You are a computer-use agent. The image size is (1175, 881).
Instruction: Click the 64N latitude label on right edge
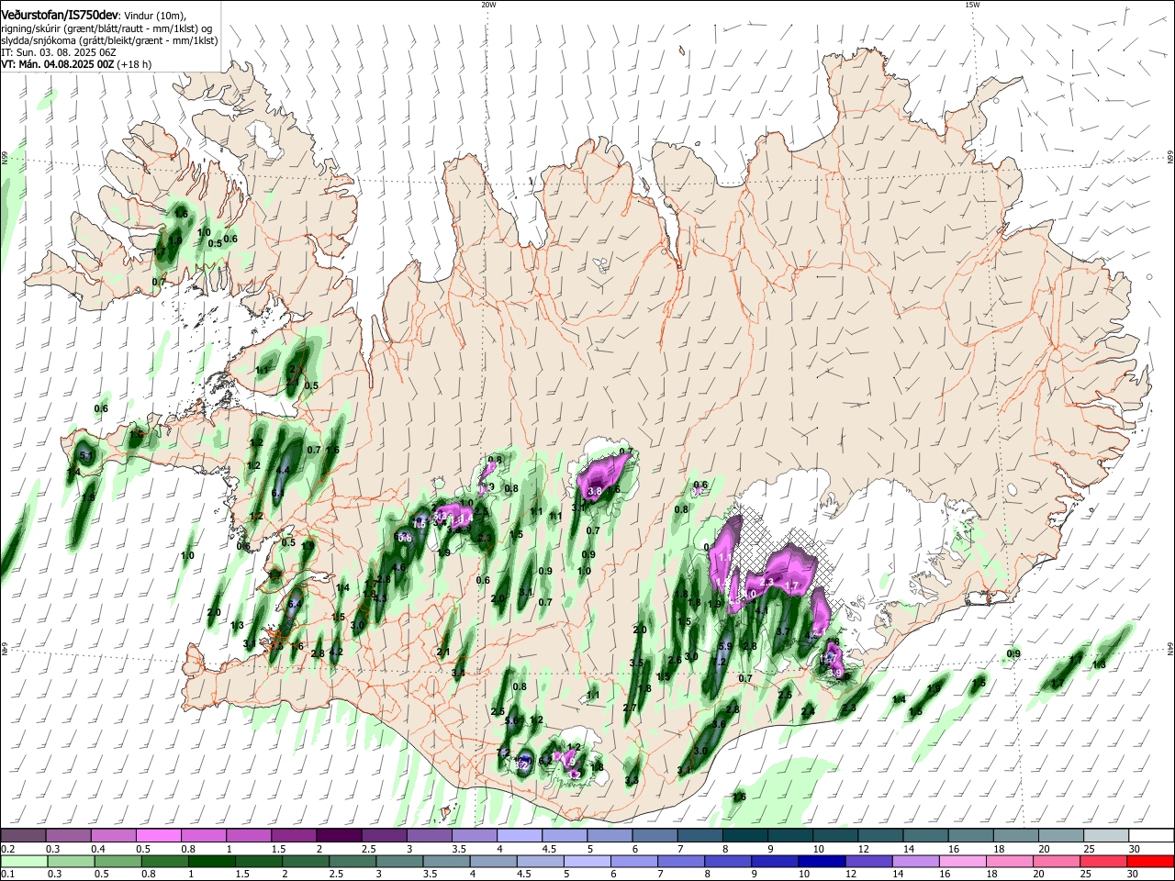click(1170, 649)
